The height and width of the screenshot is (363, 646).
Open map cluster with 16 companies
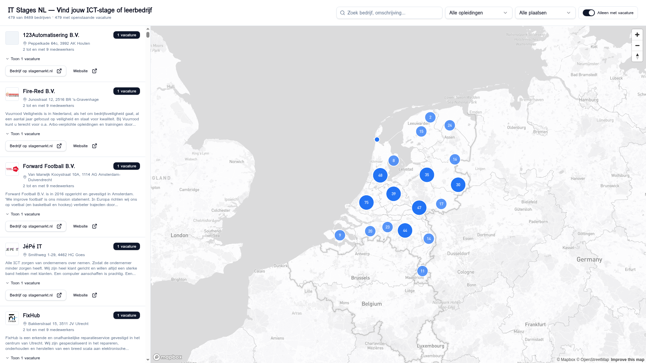[455, 159]
